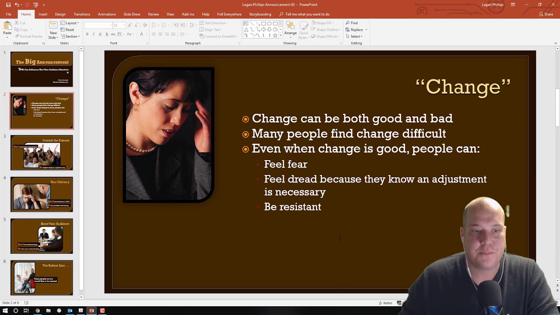Decrease font size with the smaller A

pos(136,25)
